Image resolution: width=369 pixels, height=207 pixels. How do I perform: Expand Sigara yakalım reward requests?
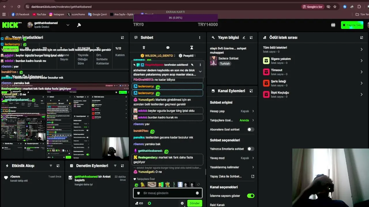362,61
